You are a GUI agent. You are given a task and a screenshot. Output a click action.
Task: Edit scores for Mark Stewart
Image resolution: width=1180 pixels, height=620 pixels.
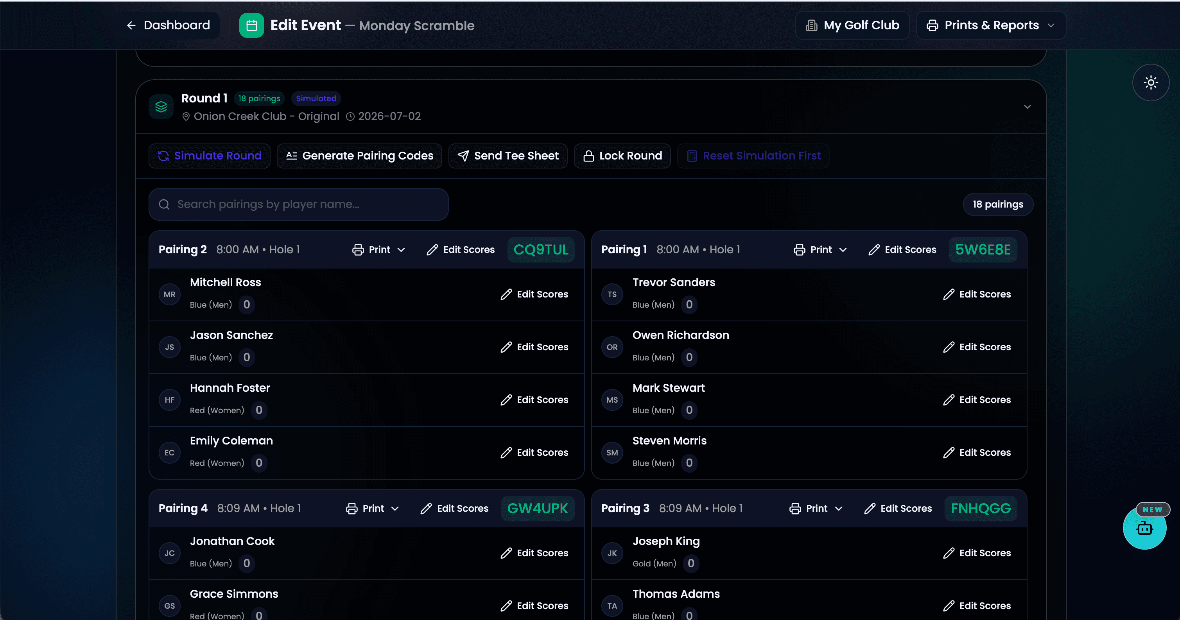click(x=977, y=400)
